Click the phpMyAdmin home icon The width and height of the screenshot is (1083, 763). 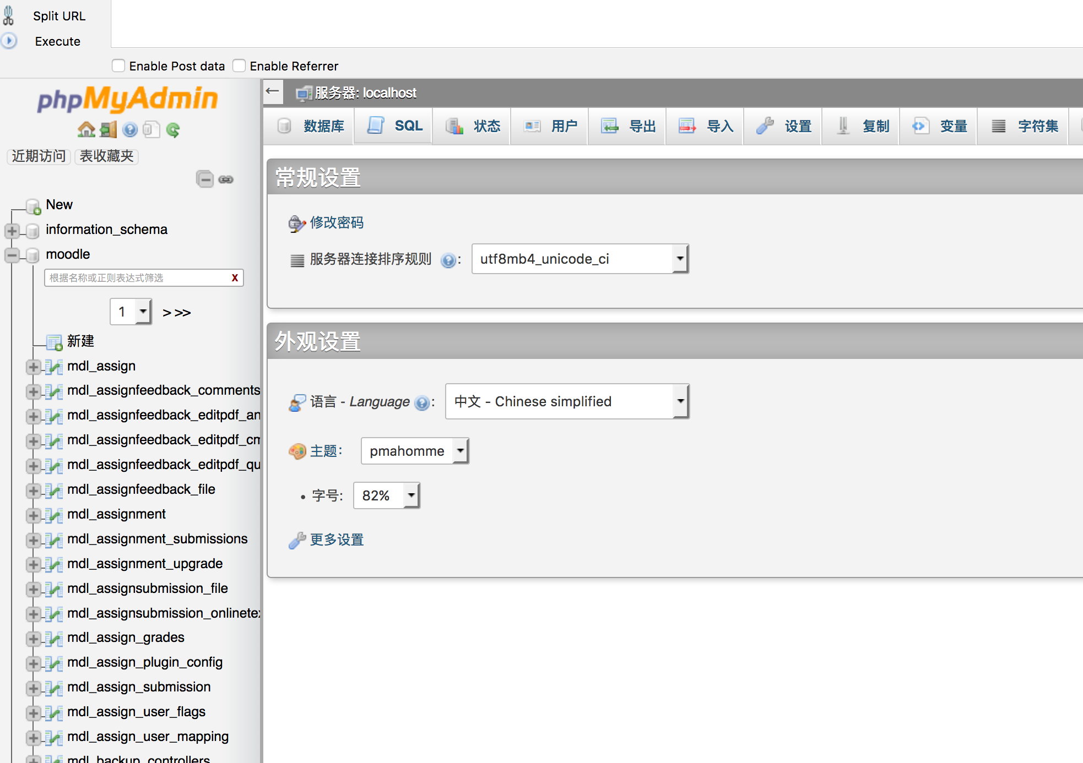point(86,129)
